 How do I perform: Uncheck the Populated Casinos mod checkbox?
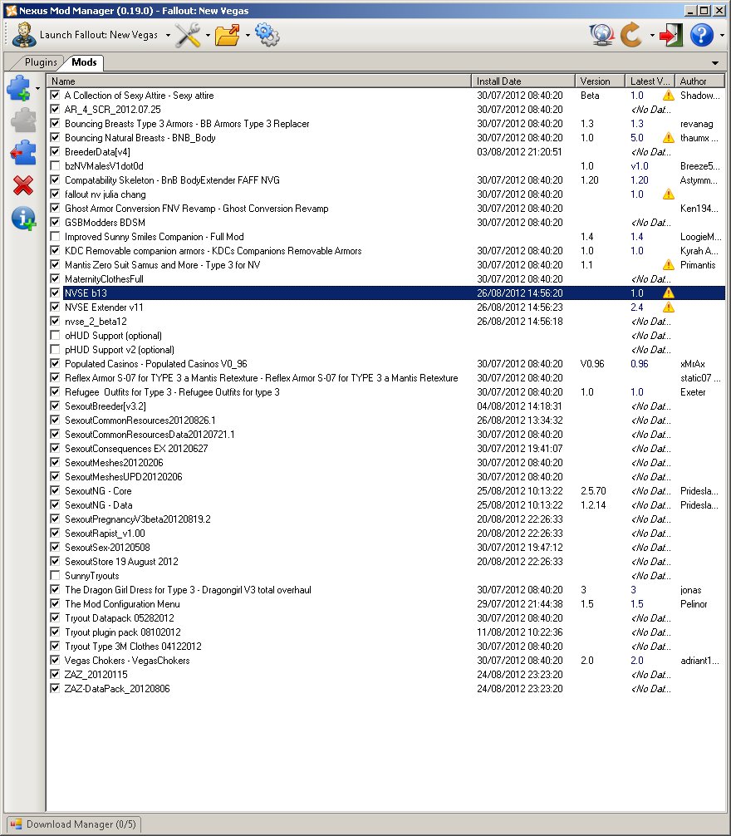point(55,364)
